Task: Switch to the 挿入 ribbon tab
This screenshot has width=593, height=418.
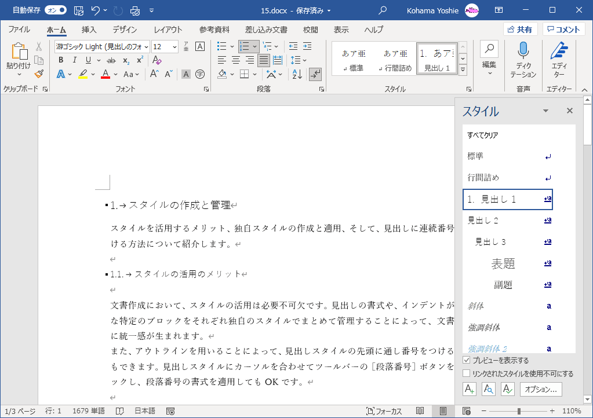Action: click(x=89, y=30)
